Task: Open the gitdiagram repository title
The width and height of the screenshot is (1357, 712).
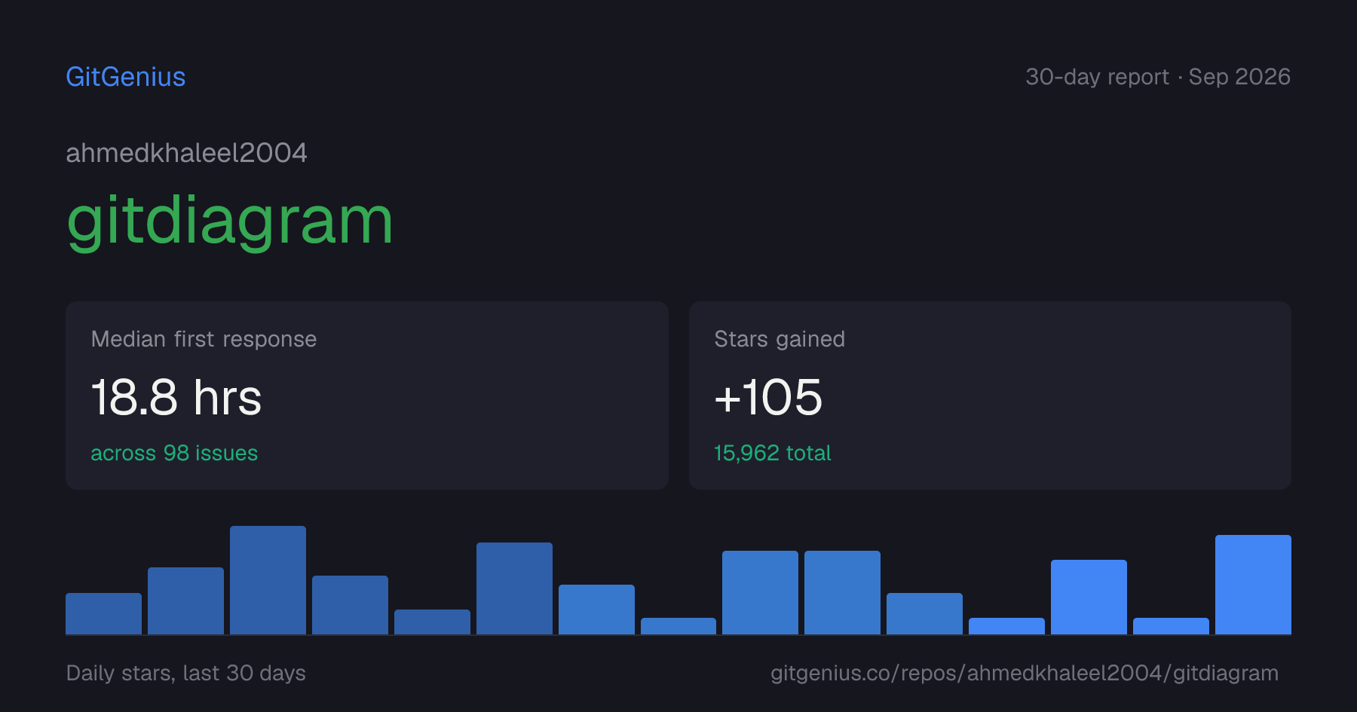Action: click(230, 222)
